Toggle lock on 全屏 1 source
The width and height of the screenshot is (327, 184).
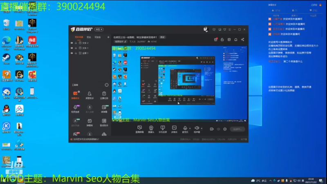tap(76, 53)
